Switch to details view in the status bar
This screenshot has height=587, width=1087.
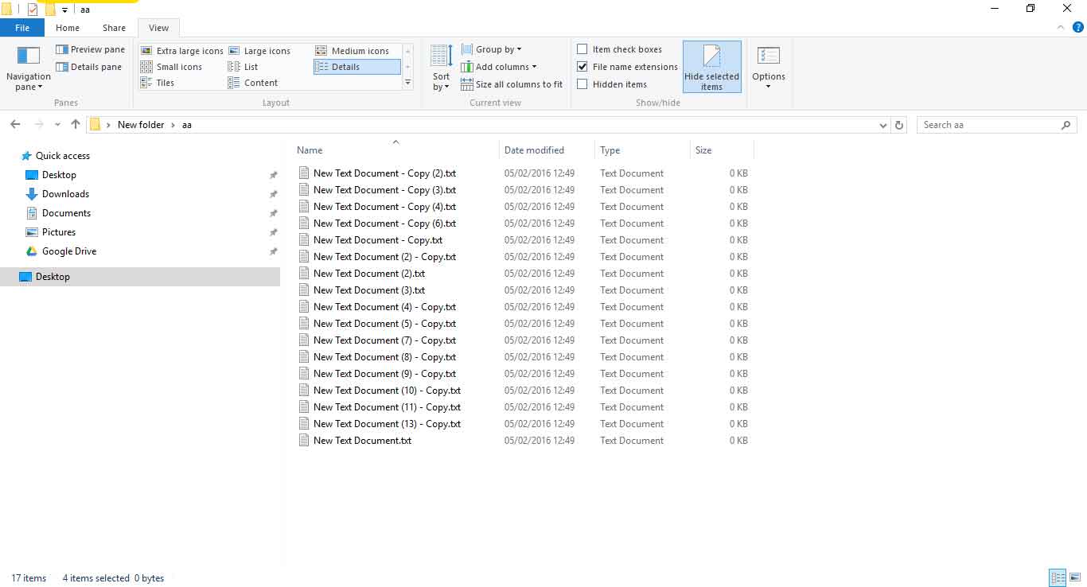(1058, 578)
